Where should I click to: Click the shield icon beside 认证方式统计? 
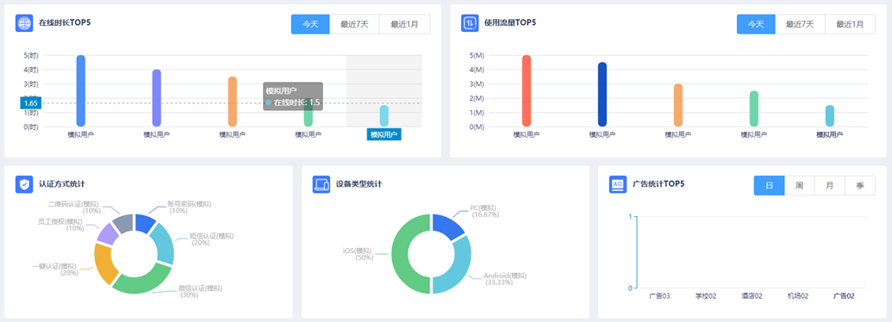[x=24, y=184]
